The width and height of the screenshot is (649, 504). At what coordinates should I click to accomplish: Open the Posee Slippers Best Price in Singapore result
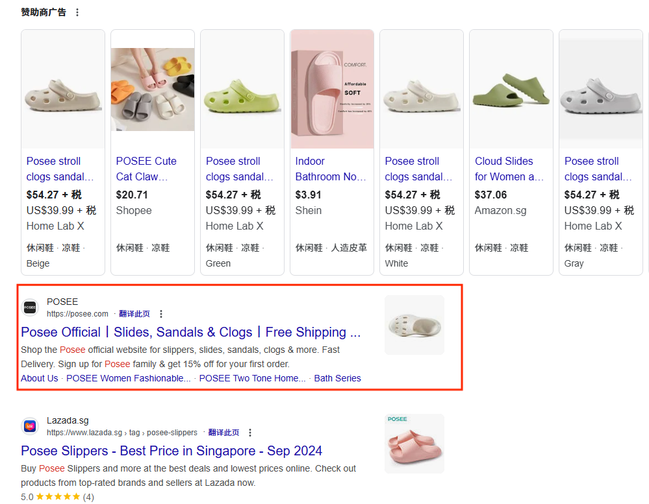172,451
